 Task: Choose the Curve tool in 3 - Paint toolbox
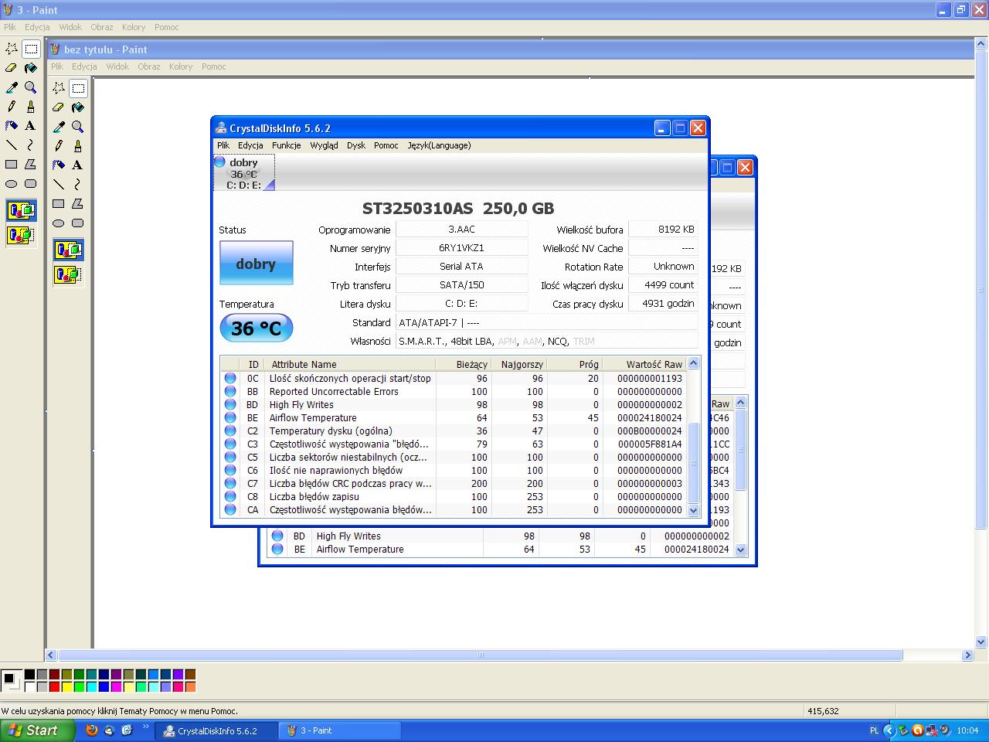(x=31, y=145)
